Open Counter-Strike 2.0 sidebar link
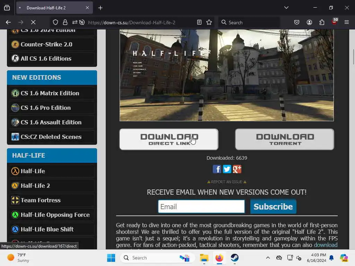Screen dimensions: 355x266 pyautogui.click(x=52, y=44)
